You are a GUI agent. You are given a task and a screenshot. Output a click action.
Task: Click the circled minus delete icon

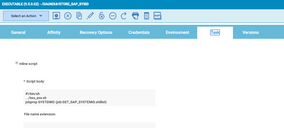[x=113, y=16]
